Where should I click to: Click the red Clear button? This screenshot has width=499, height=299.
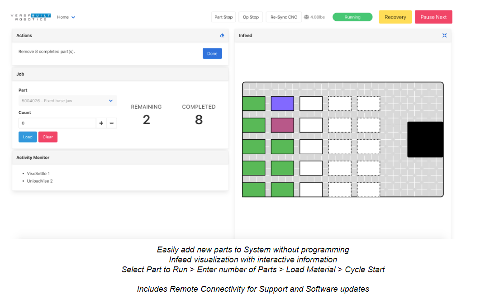pyautogui.click(x=48, y=137)
